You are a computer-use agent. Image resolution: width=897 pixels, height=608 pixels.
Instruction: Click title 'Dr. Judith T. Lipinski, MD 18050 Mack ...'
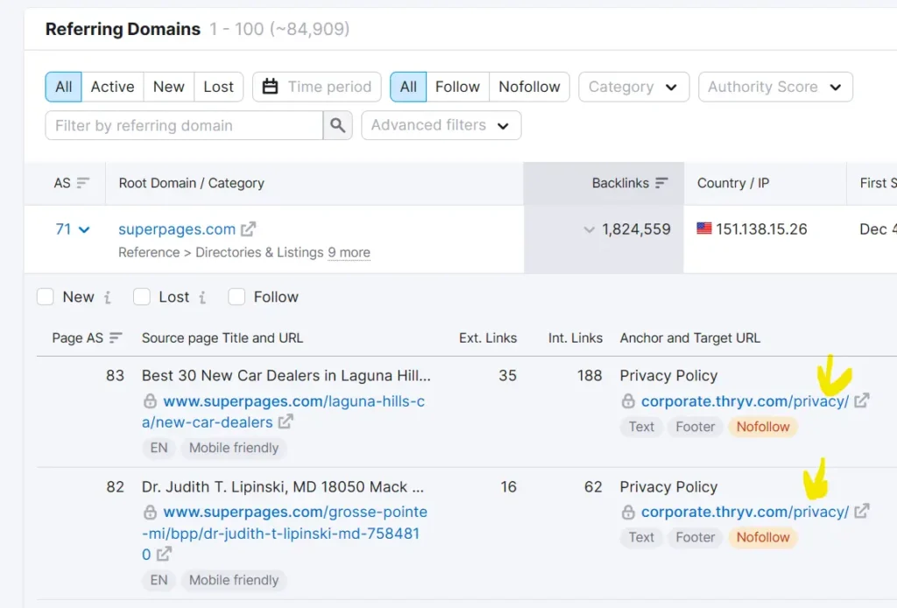tap(283, 487)
